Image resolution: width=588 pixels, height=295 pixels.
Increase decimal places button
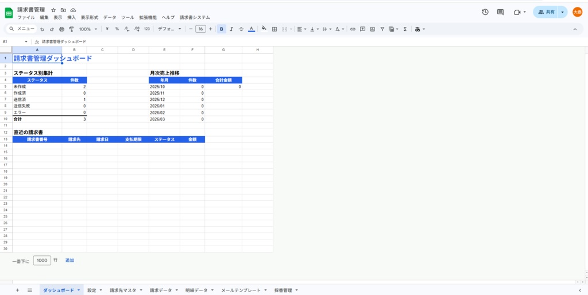click(137, 29)
